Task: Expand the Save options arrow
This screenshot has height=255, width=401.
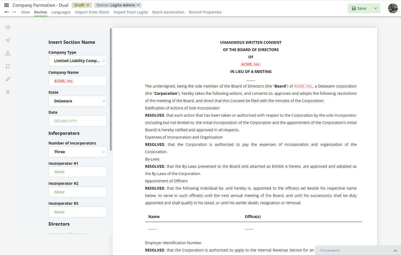Action: pos(376,8)
